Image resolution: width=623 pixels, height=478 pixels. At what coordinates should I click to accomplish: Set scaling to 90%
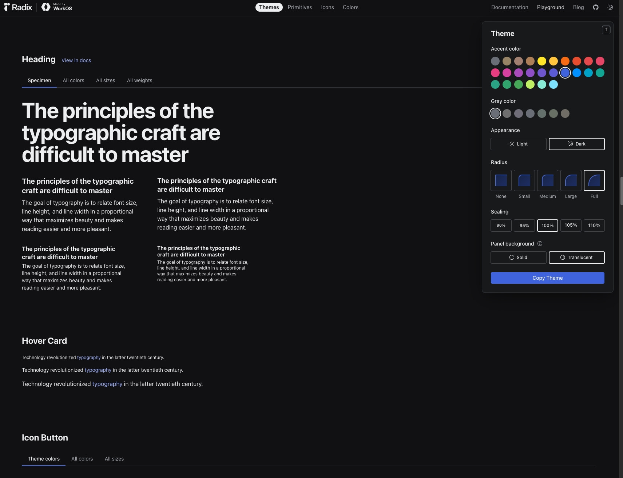click(501, 226)
